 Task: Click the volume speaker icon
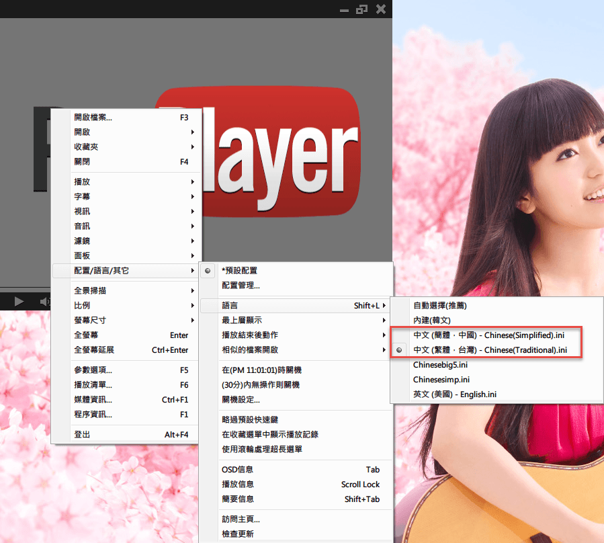(x=44, y=302)
